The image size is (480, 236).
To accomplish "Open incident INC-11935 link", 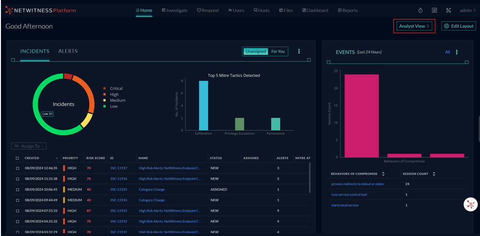I will pos(119,189).
